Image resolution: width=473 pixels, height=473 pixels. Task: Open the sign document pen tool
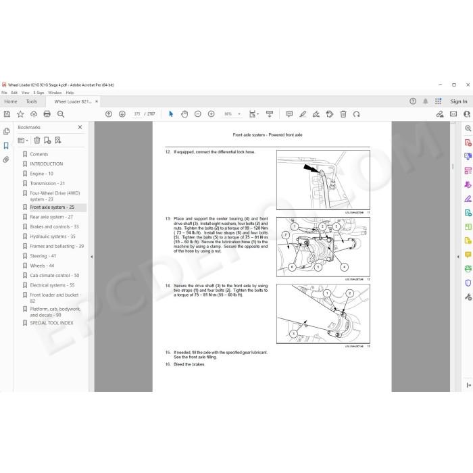click(316, 114)
